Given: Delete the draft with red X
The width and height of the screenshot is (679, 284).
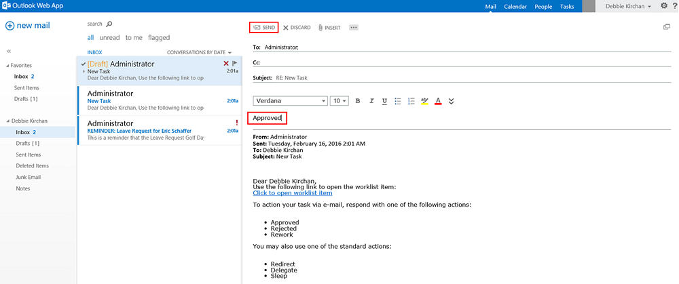Looking at the screenshot, I should tap(226, 63).
